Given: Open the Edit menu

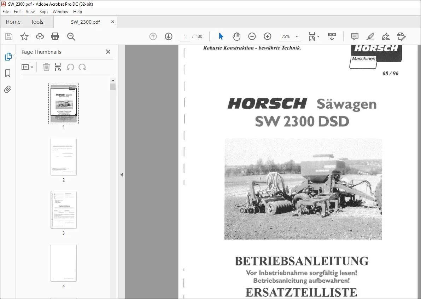Looking at the screenshot, I should tap(17, 12).
